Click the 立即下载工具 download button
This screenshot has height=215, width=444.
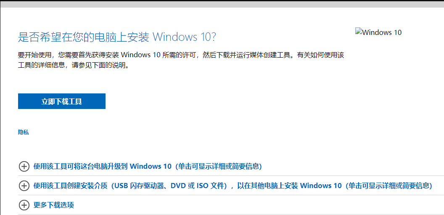pyautogui.click(x=62, y=101)
